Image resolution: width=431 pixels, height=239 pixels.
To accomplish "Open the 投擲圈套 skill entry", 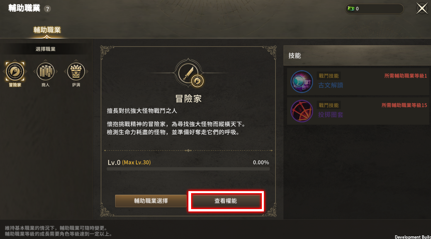I will coord(359,111).
